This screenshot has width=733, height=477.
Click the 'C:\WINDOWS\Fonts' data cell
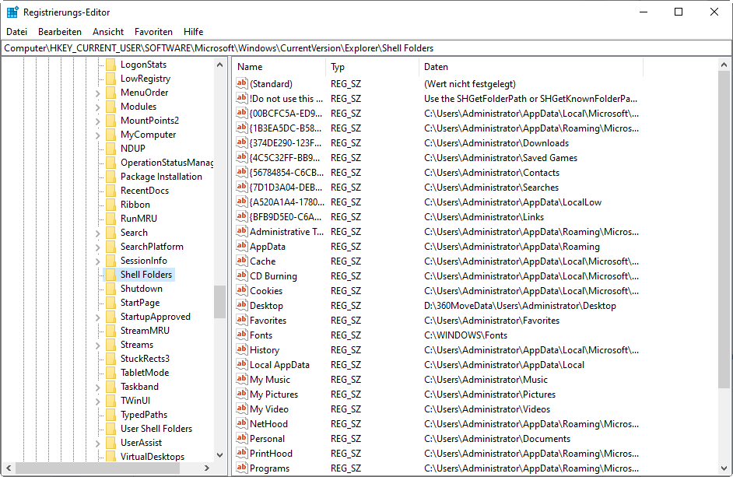[465, 335]
